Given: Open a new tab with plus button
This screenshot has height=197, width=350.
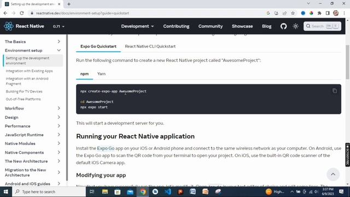Looking at the screenshot, I should [69, 4].
